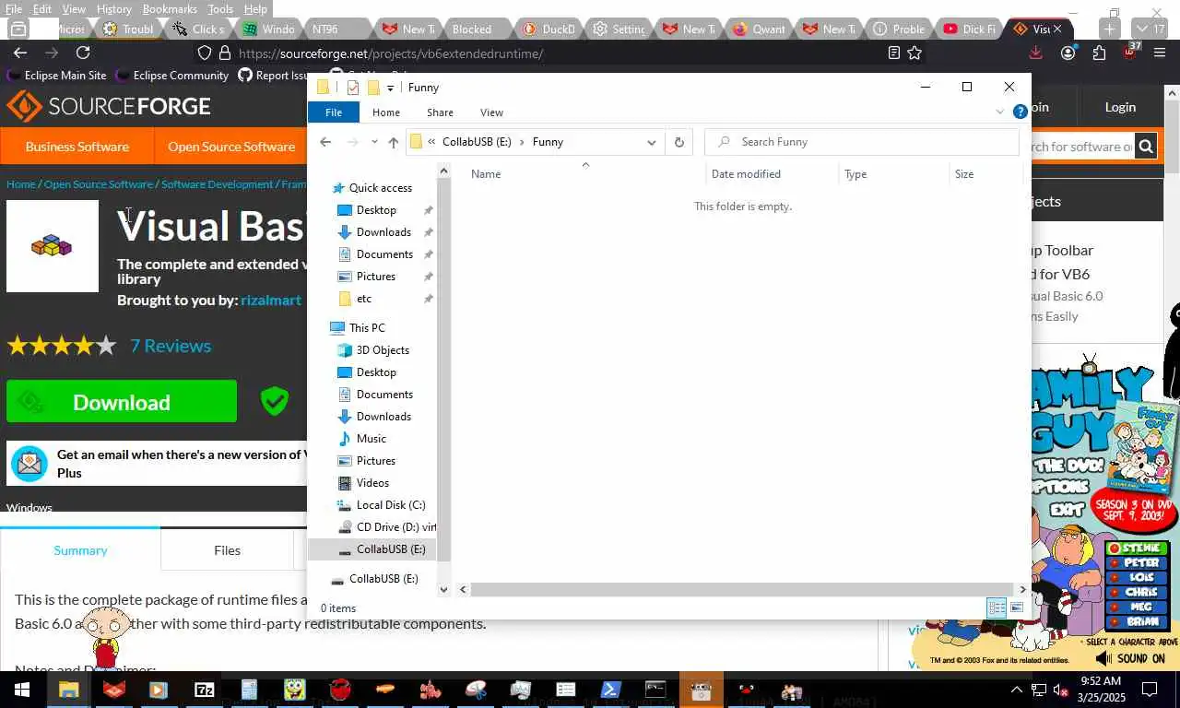Toggle SOUND ON in the Family Guy ad
Screen dimensions: 1180x708
(x=1130, y=658)
